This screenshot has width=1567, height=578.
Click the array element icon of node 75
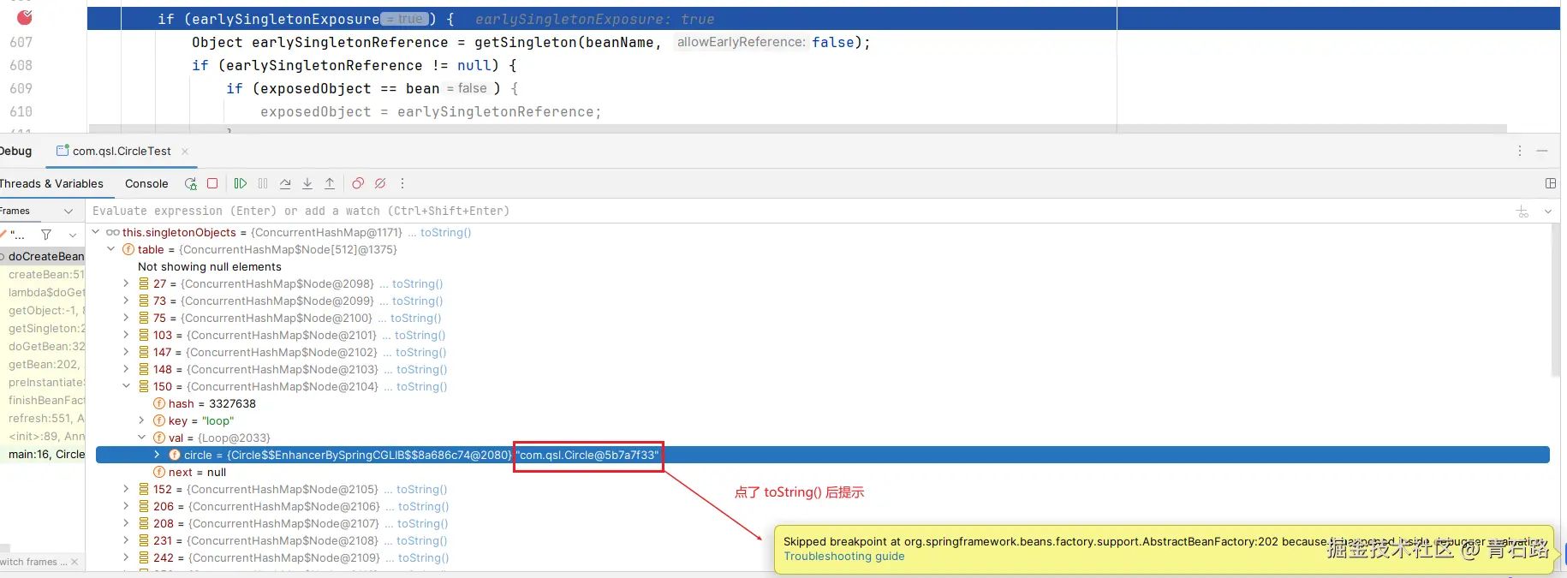coord(144,318)
